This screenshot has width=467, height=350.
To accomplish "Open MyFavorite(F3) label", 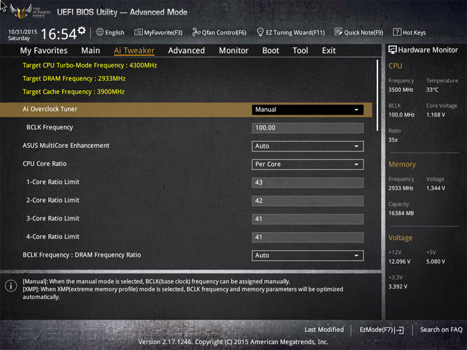I will [163, 32].
